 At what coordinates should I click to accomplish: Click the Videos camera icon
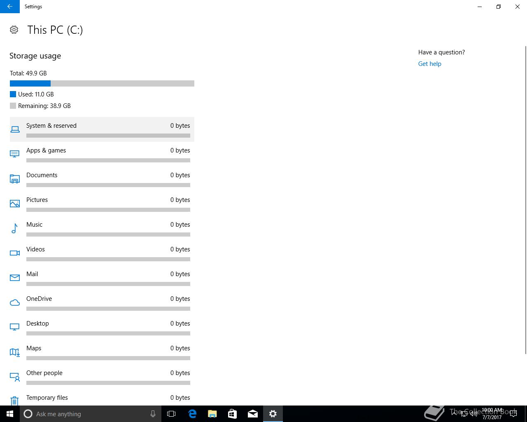[15, 253]
